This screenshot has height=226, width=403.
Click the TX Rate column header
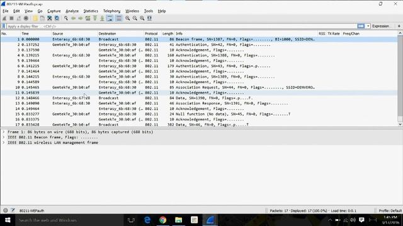pos(334,33)
